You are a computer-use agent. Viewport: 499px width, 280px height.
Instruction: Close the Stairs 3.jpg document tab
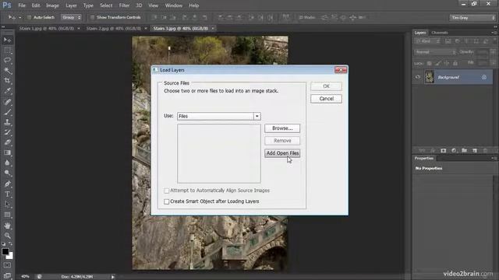[x=213, y=29]
